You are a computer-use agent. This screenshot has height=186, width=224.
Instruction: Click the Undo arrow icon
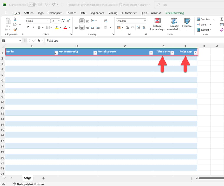click(x=46, y=5)
